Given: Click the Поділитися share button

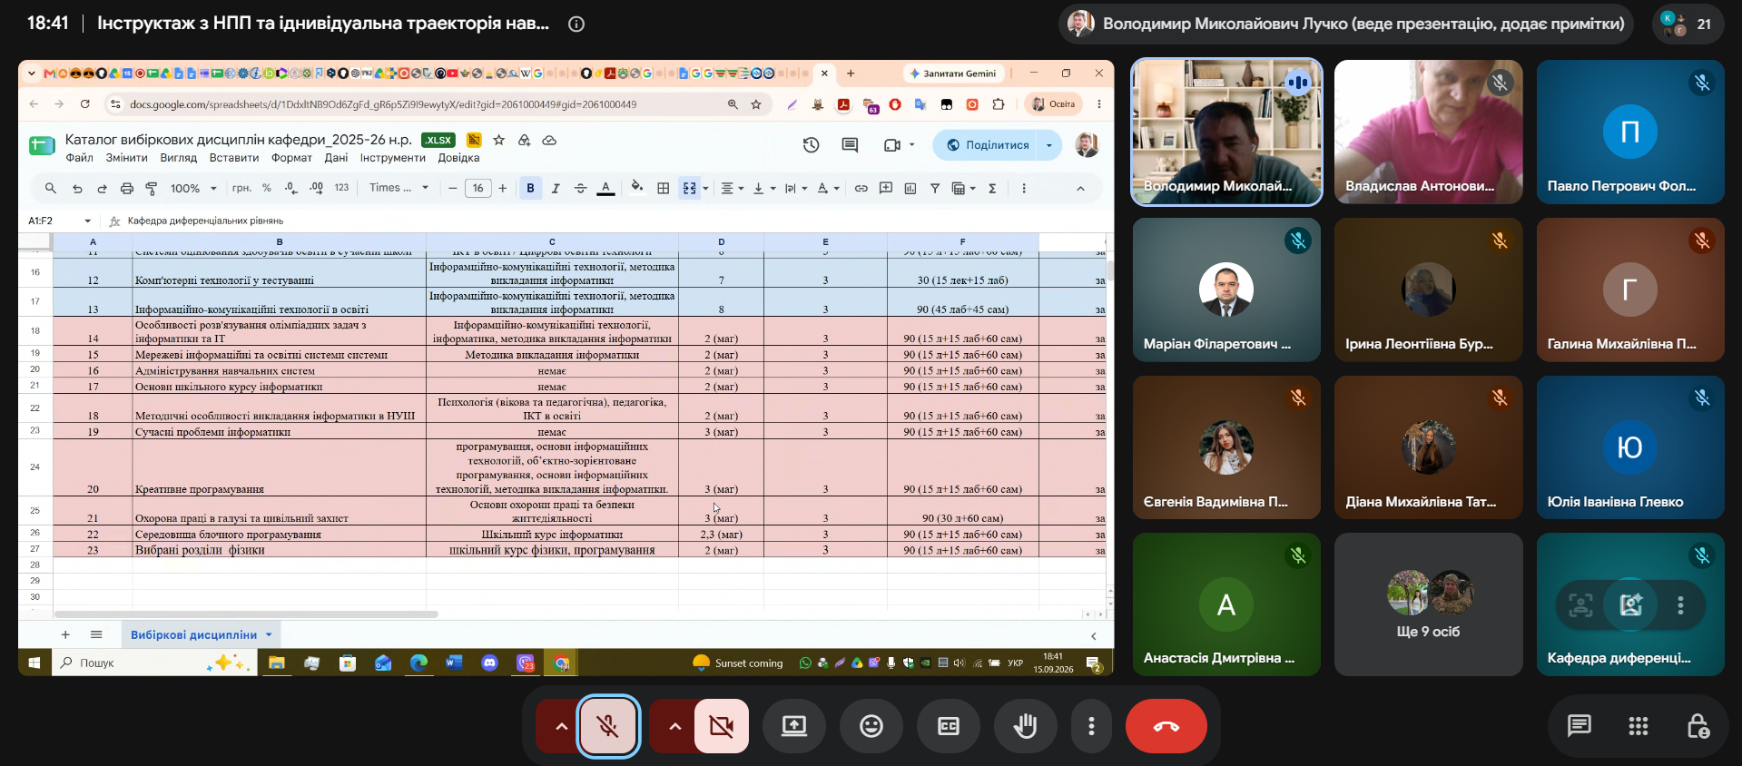Looking at the screenshot, I should (987, 145).
